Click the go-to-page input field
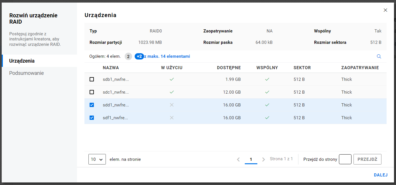The height and width of the screenshot is (185, 396). (x=345, y=159)
